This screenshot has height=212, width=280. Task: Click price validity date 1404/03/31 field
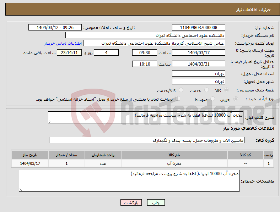pyautogui.click(x=199, y=64)
